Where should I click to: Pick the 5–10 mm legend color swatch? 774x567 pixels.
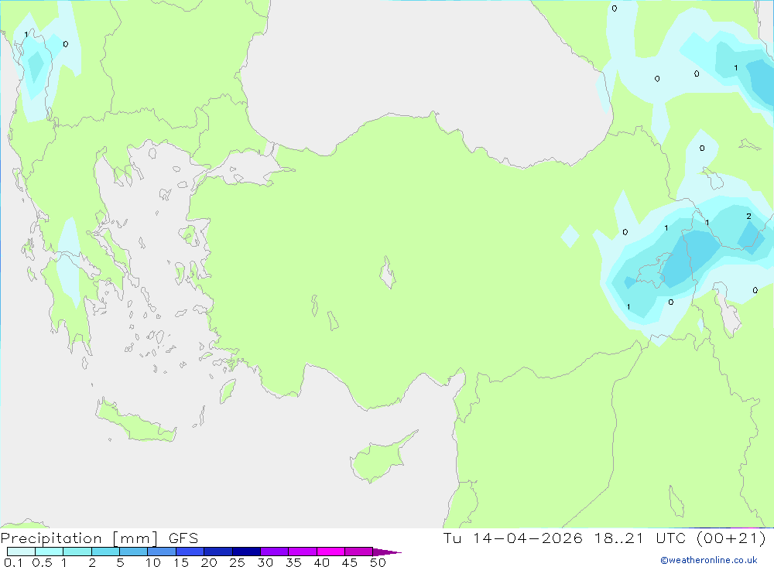coord(134,552)
